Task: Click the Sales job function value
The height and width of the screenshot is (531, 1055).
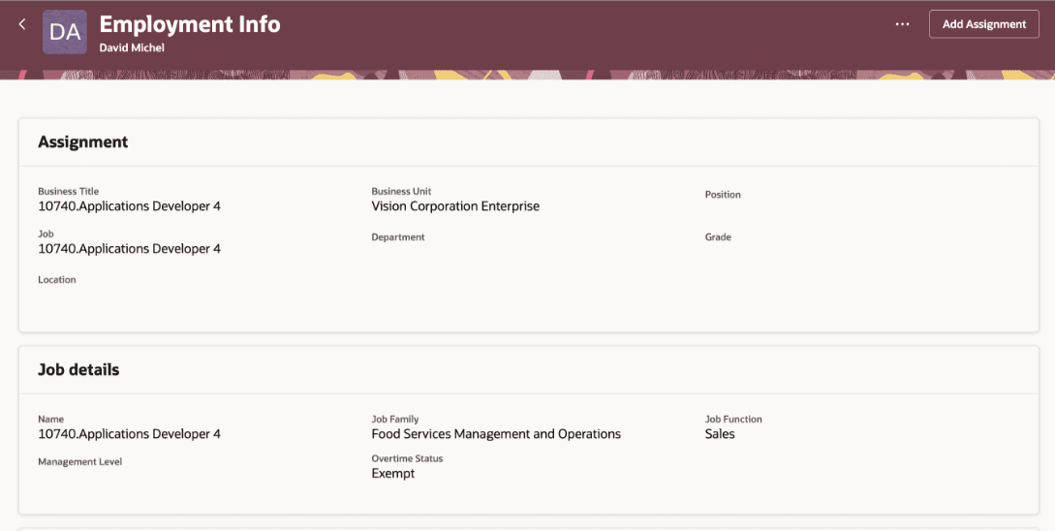Action: tap(720, 434)
